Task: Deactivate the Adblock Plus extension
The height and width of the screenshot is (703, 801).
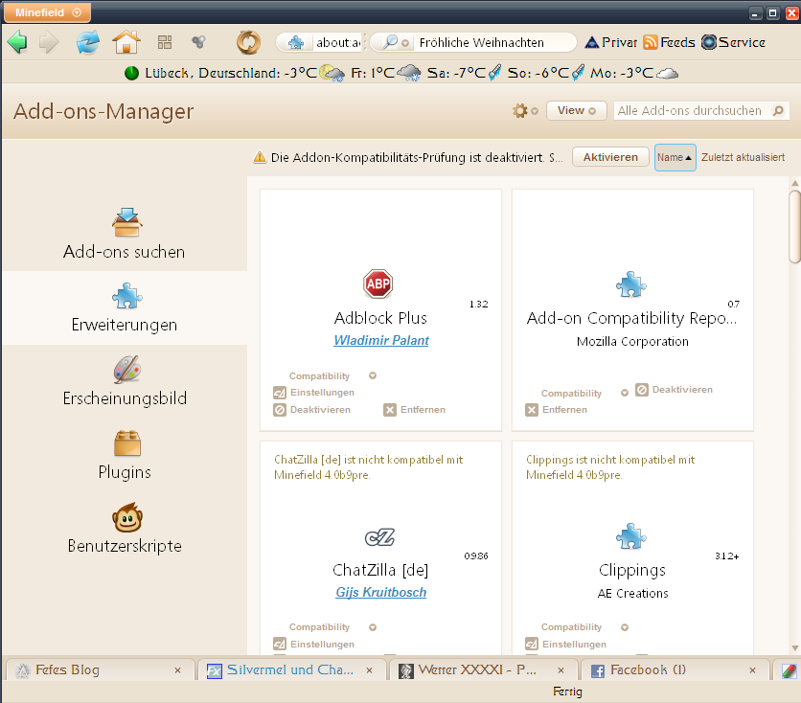Action: click(312, 410)
